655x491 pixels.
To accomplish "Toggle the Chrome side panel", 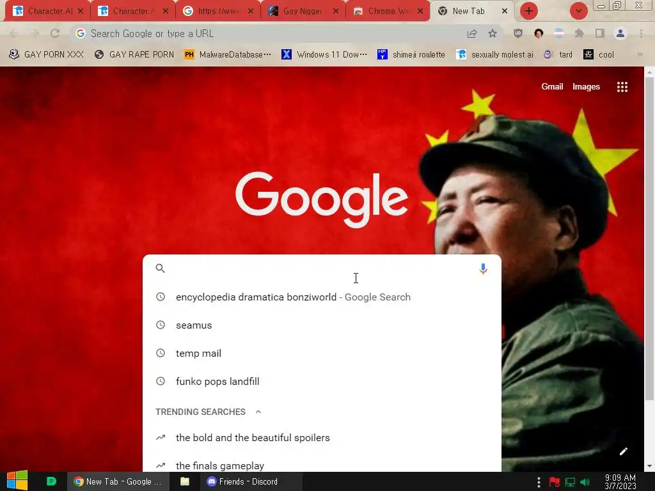I will (x=600, y=33).
